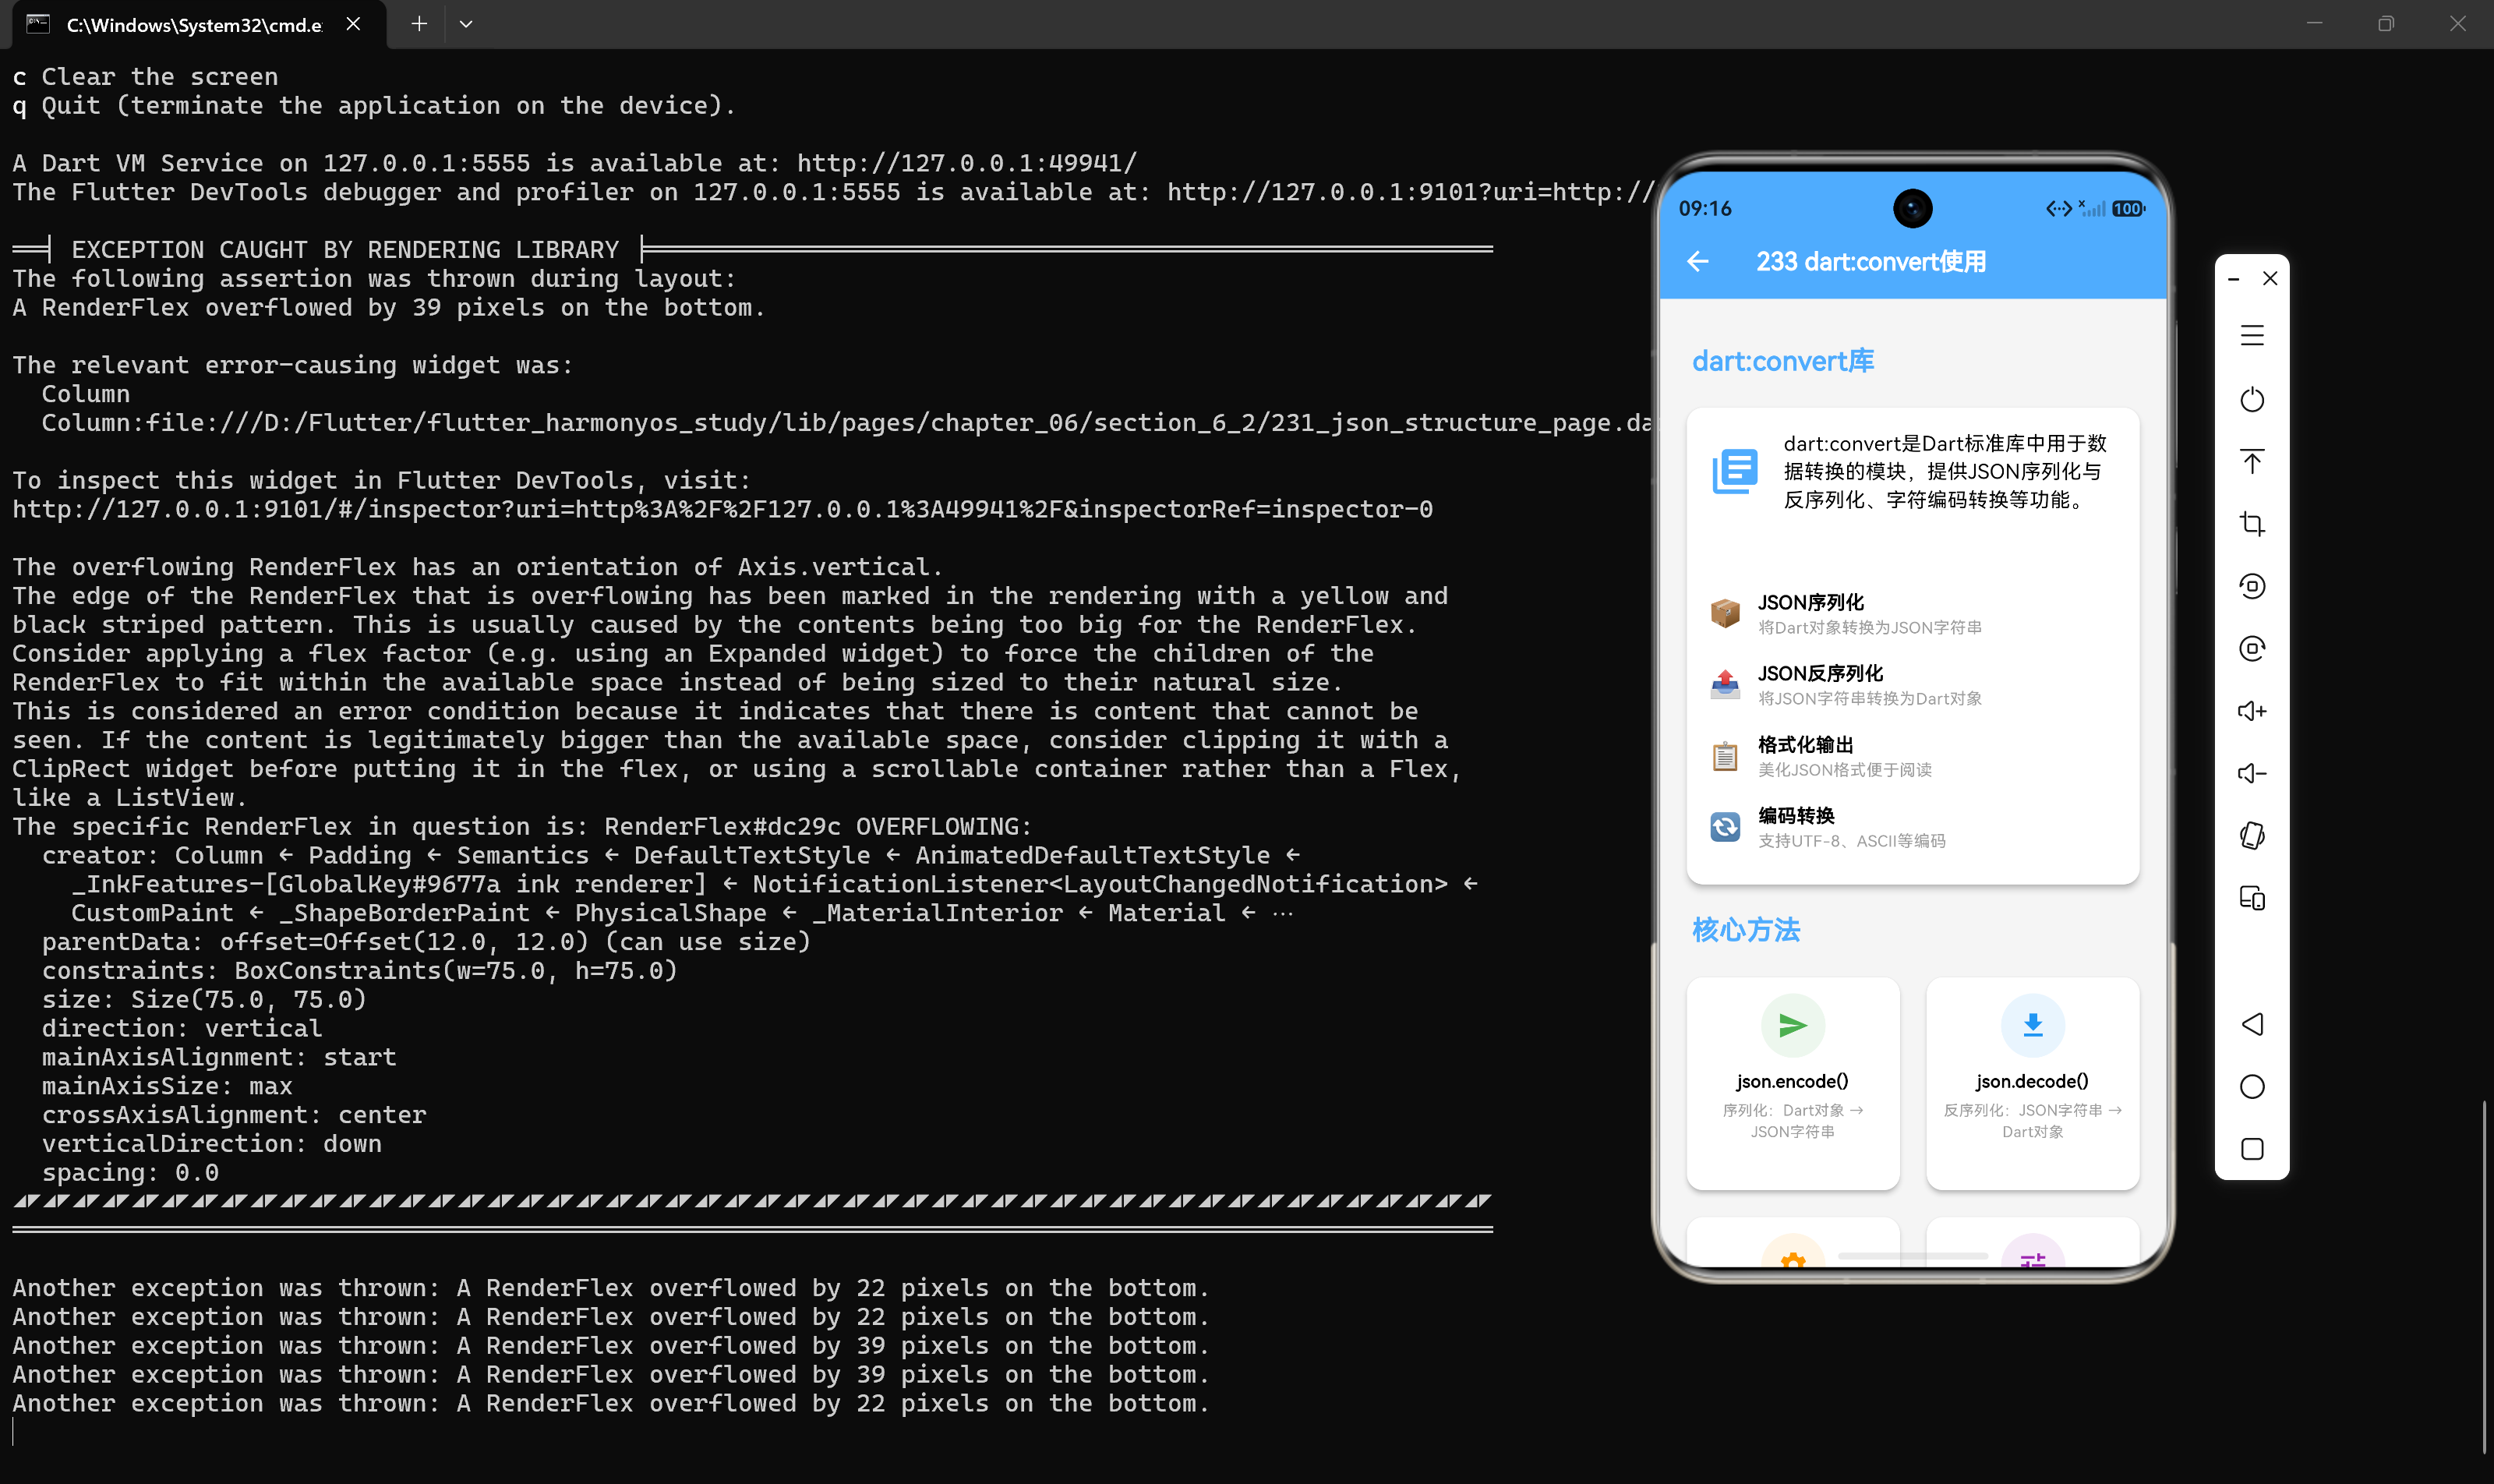Tap the json.decode() card label
The height and width of the screenshot is (1484, 2494).
point(2032,1081)
